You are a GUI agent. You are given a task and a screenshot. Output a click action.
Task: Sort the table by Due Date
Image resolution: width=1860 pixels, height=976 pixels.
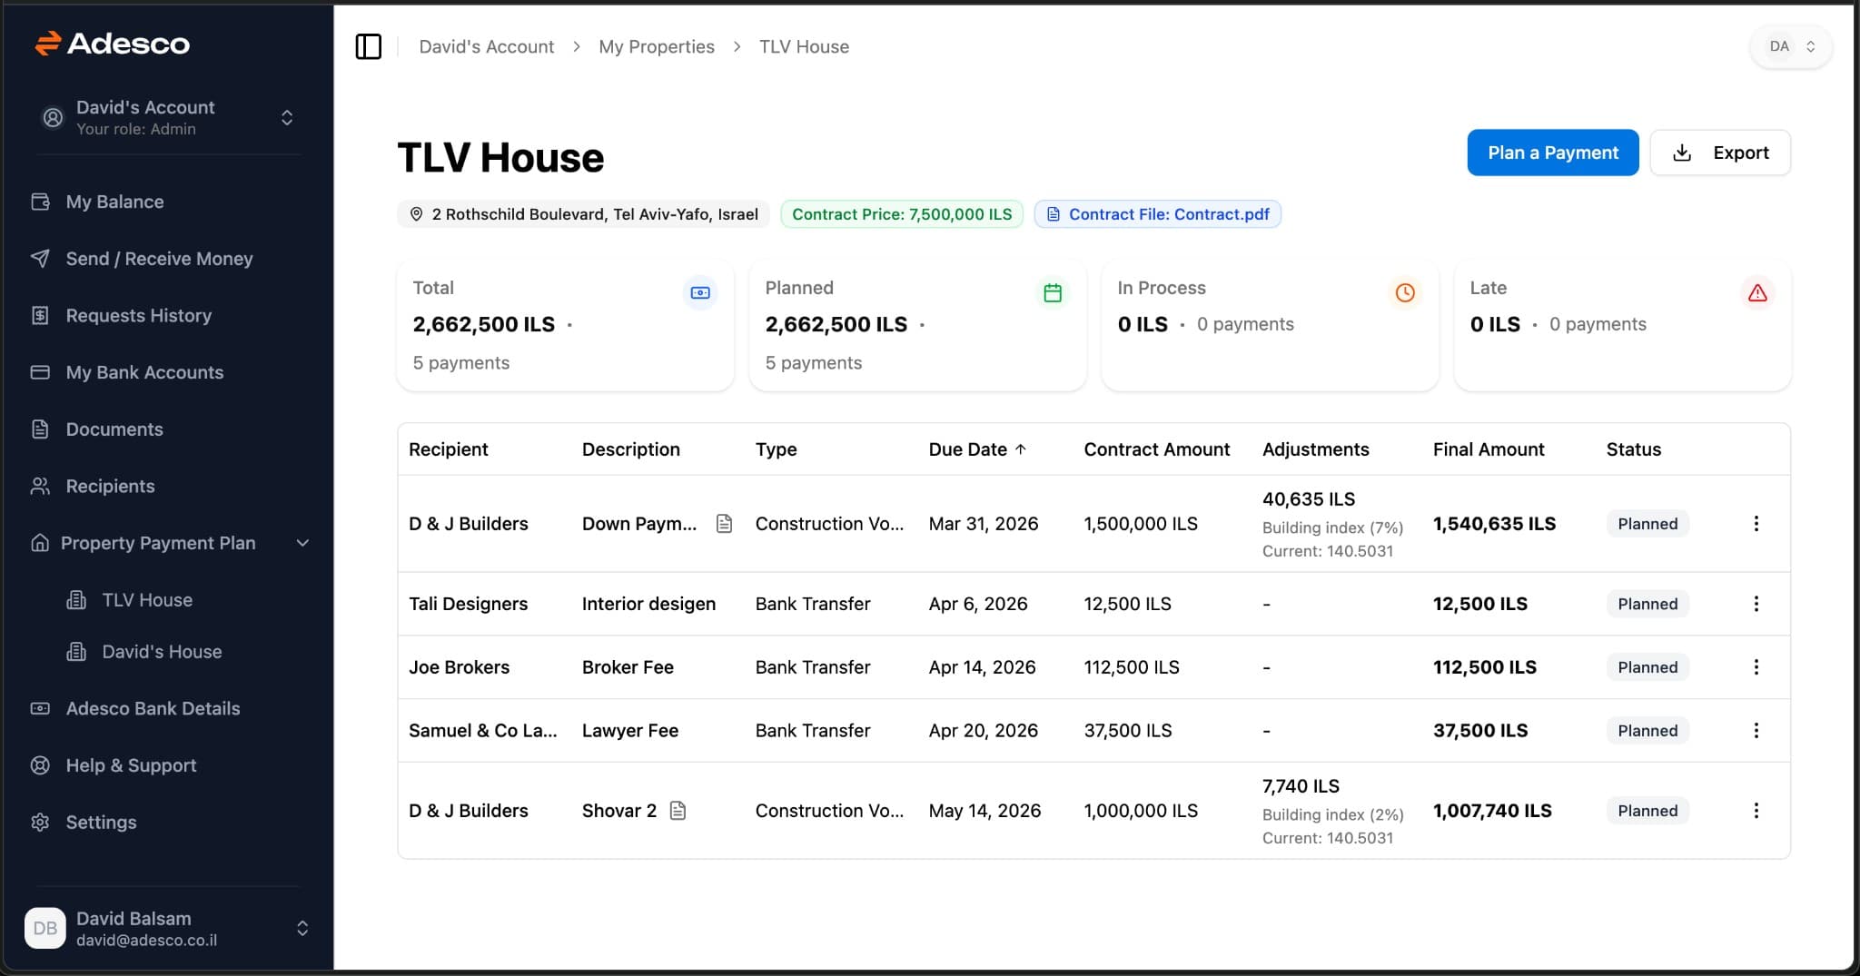pyautogui.click(x=976, y=449)
